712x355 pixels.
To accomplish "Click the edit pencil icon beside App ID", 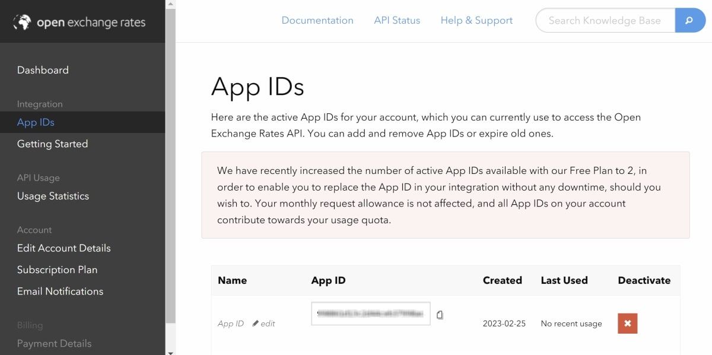I will coord(255,324).
